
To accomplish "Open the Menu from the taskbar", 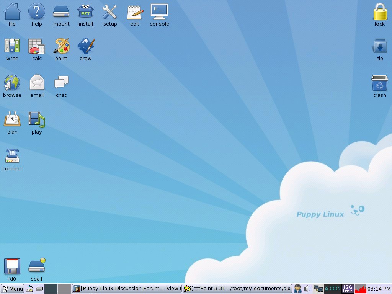I will [x=12, y=289].
